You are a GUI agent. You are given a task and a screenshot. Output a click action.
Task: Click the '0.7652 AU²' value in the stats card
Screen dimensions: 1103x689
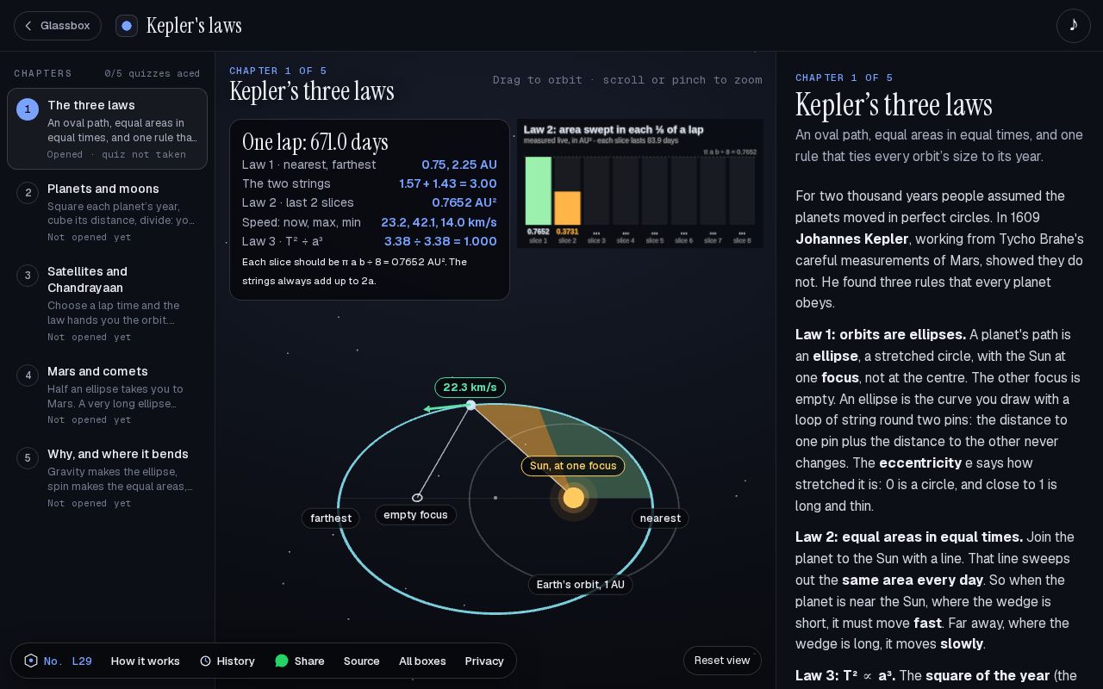464,202
